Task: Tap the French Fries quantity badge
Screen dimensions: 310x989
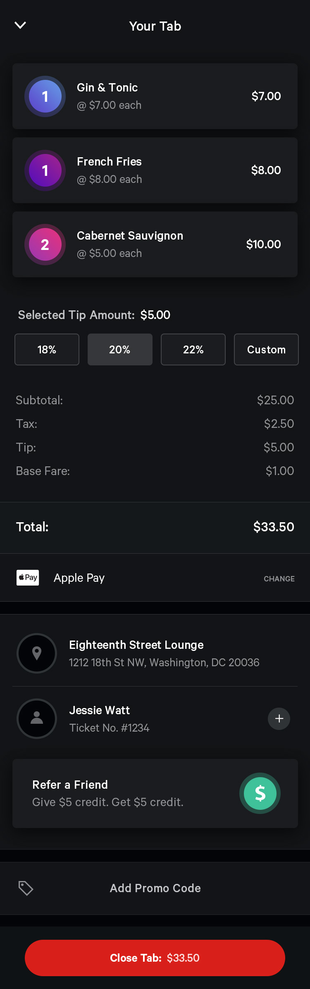Action: 45,170
